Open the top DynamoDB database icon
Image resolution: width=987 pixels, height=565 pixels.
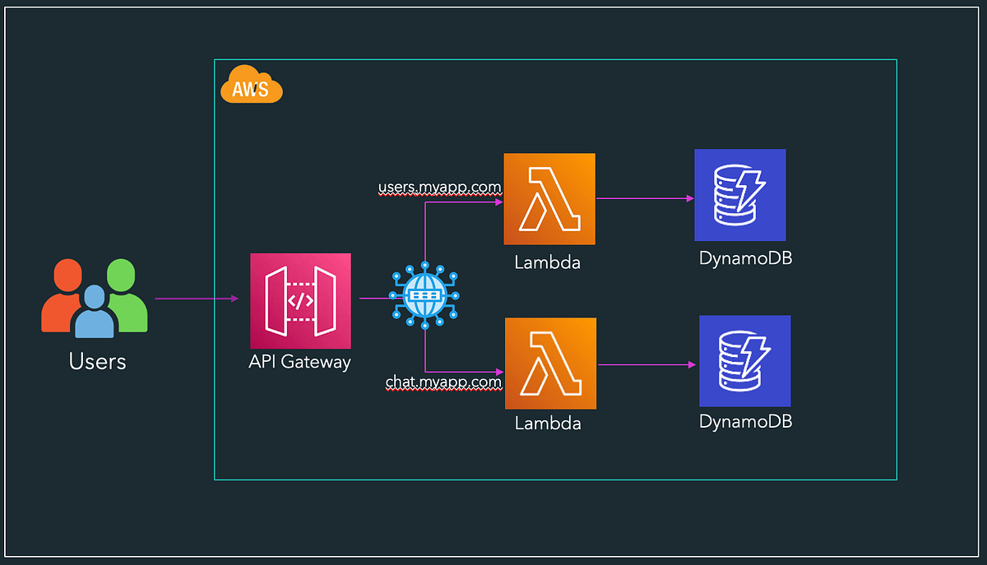click(x=739, y=195)
